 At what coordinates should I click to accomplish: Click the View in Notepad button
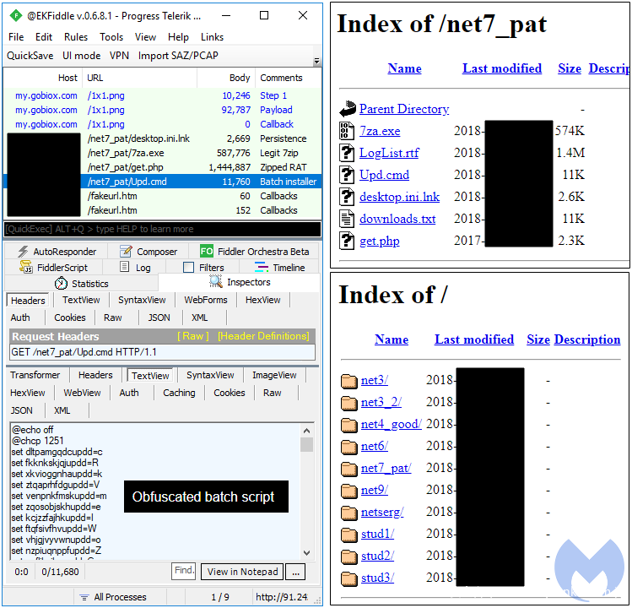242,572
